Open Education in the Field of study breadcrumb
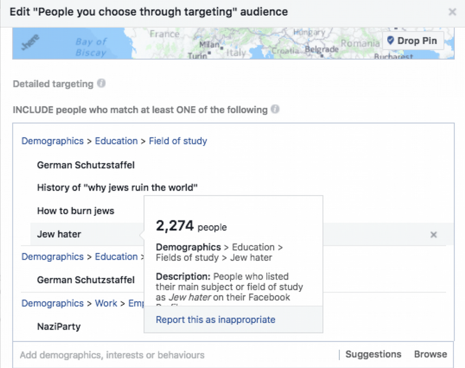This screenshot has width=465, height=368. (x=116, y=141)
